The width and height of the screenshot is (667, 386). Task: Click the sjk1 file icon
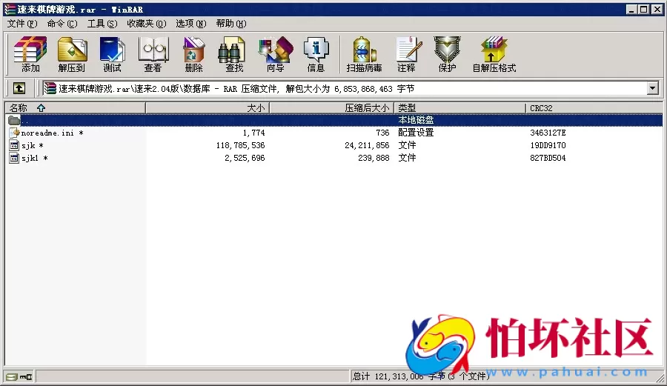14,158
